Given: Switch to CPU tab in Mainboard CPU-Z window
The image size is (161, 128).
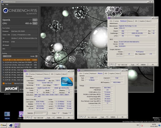Looking at the screenshot, I should [111, 21].
